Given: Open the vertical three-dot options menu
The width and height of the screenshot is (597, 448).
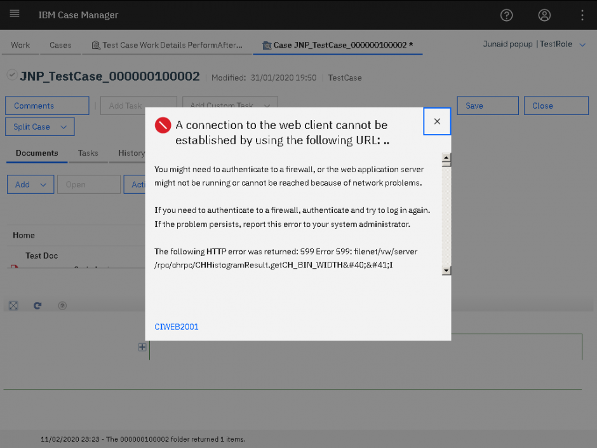Looking at the screenshot, I should (x=582, y=15).
